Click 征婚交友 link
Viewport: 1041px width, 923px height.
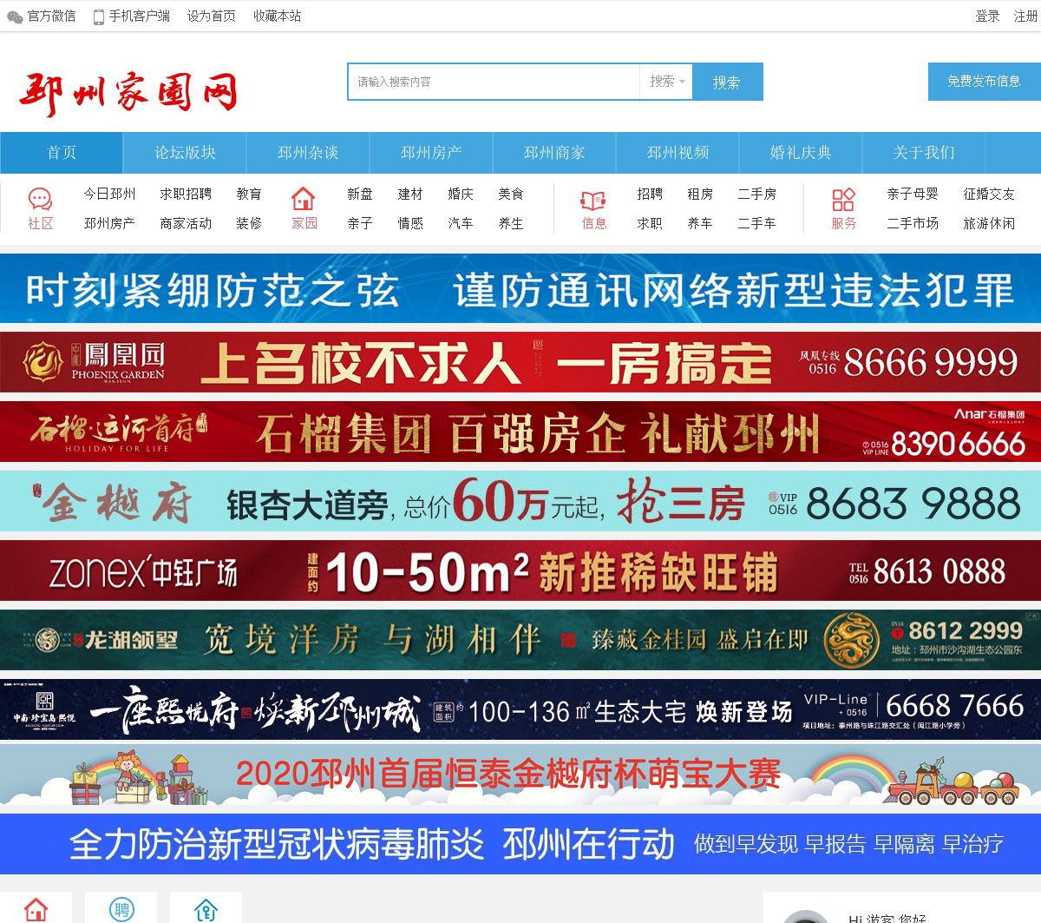[x=989, y=194]
